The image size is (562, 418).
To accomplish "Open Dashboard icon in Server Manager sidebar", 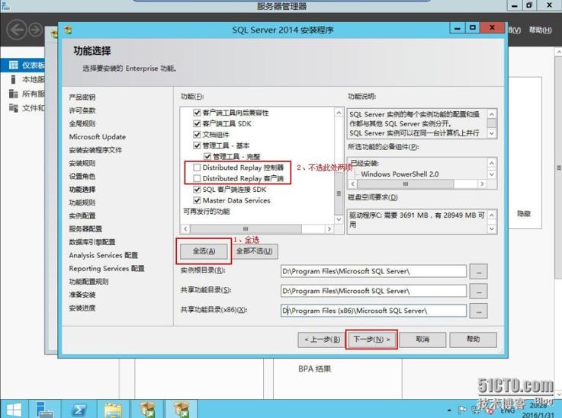I will (13, 65).
